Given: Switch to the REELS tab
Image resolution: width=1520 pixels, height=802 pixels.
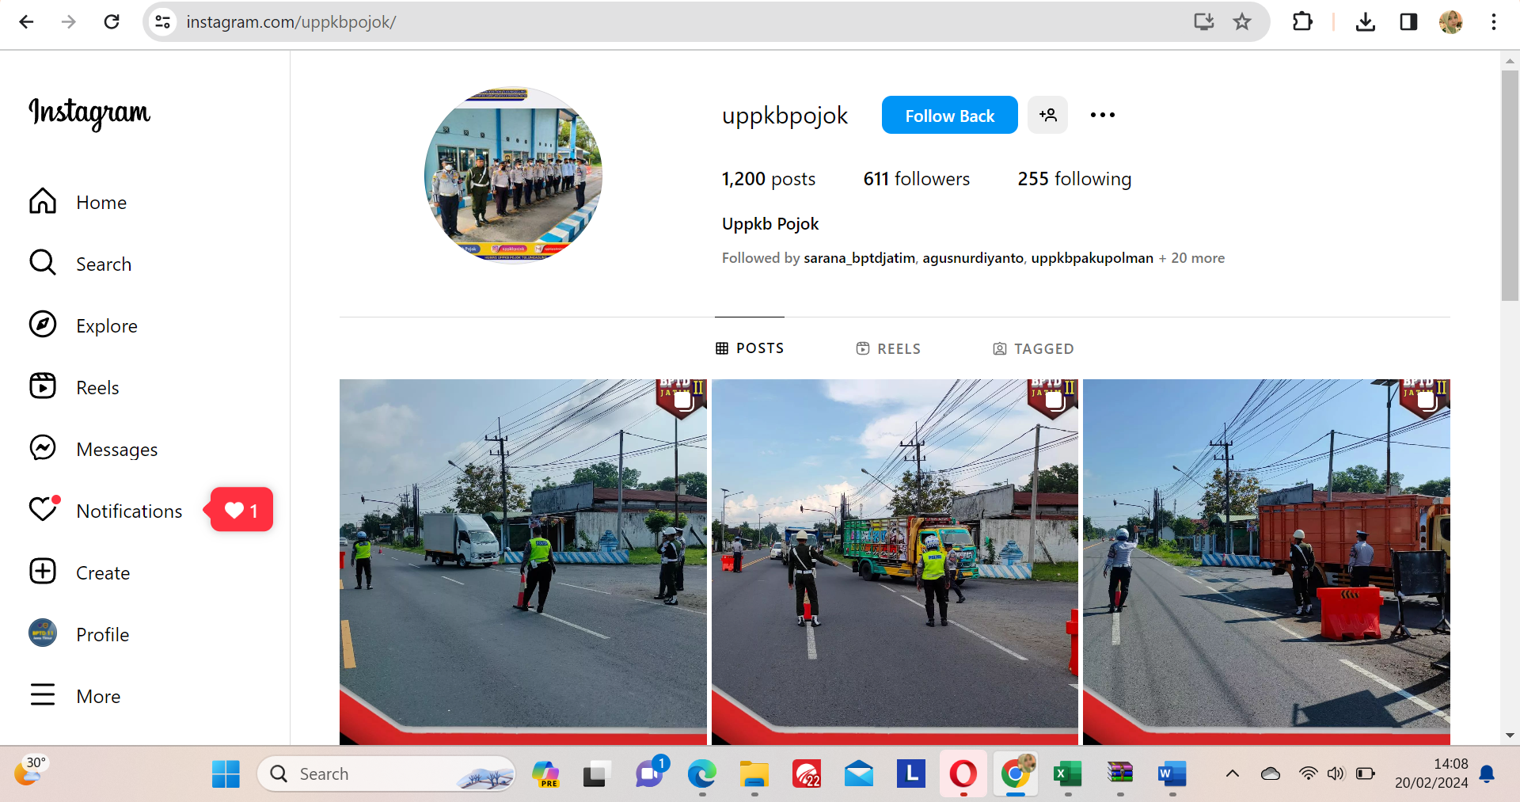Looking at the screenshot, I should 888,349.
